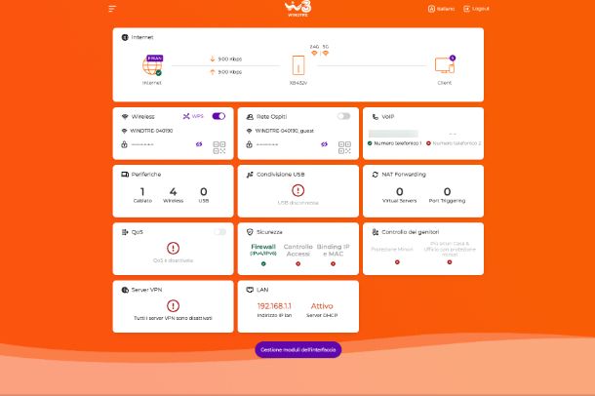Open the Server VPN card title
Viewport: 595px width, 396px height.
pyautogui.click(x=146, y=290)
